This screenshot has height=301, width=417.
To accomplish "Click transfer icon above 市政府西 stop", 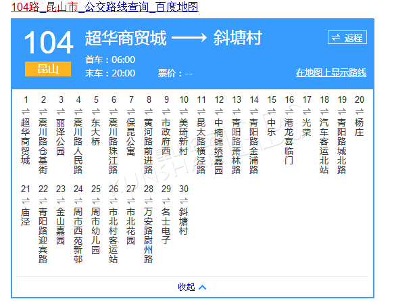I will click(x=166, y=111).
